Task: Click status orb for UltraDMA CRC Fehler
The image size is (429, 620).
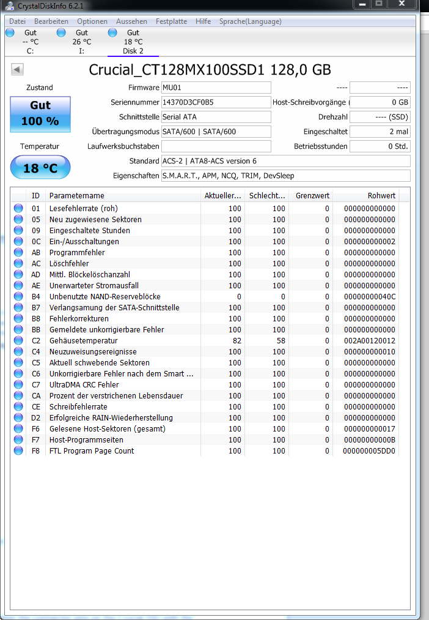Action: tap(18, 385)
